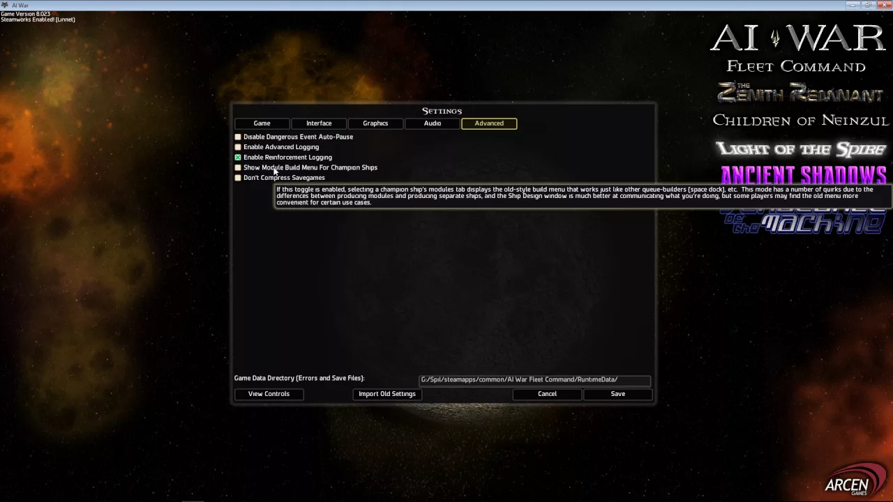Go to the Audio tab
This screenshot has height=502, width=893.
point(433,123)
